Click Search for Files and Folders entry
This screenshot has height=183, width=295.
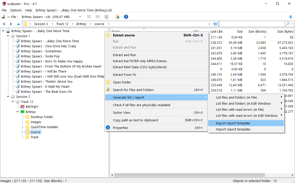pyautogui.click(x=156, y=90)
